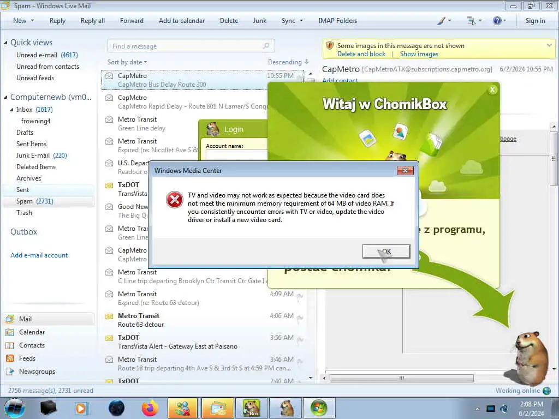Open Windows Media Player taskbar icon

pyautogui.click(x=81, y=408)
